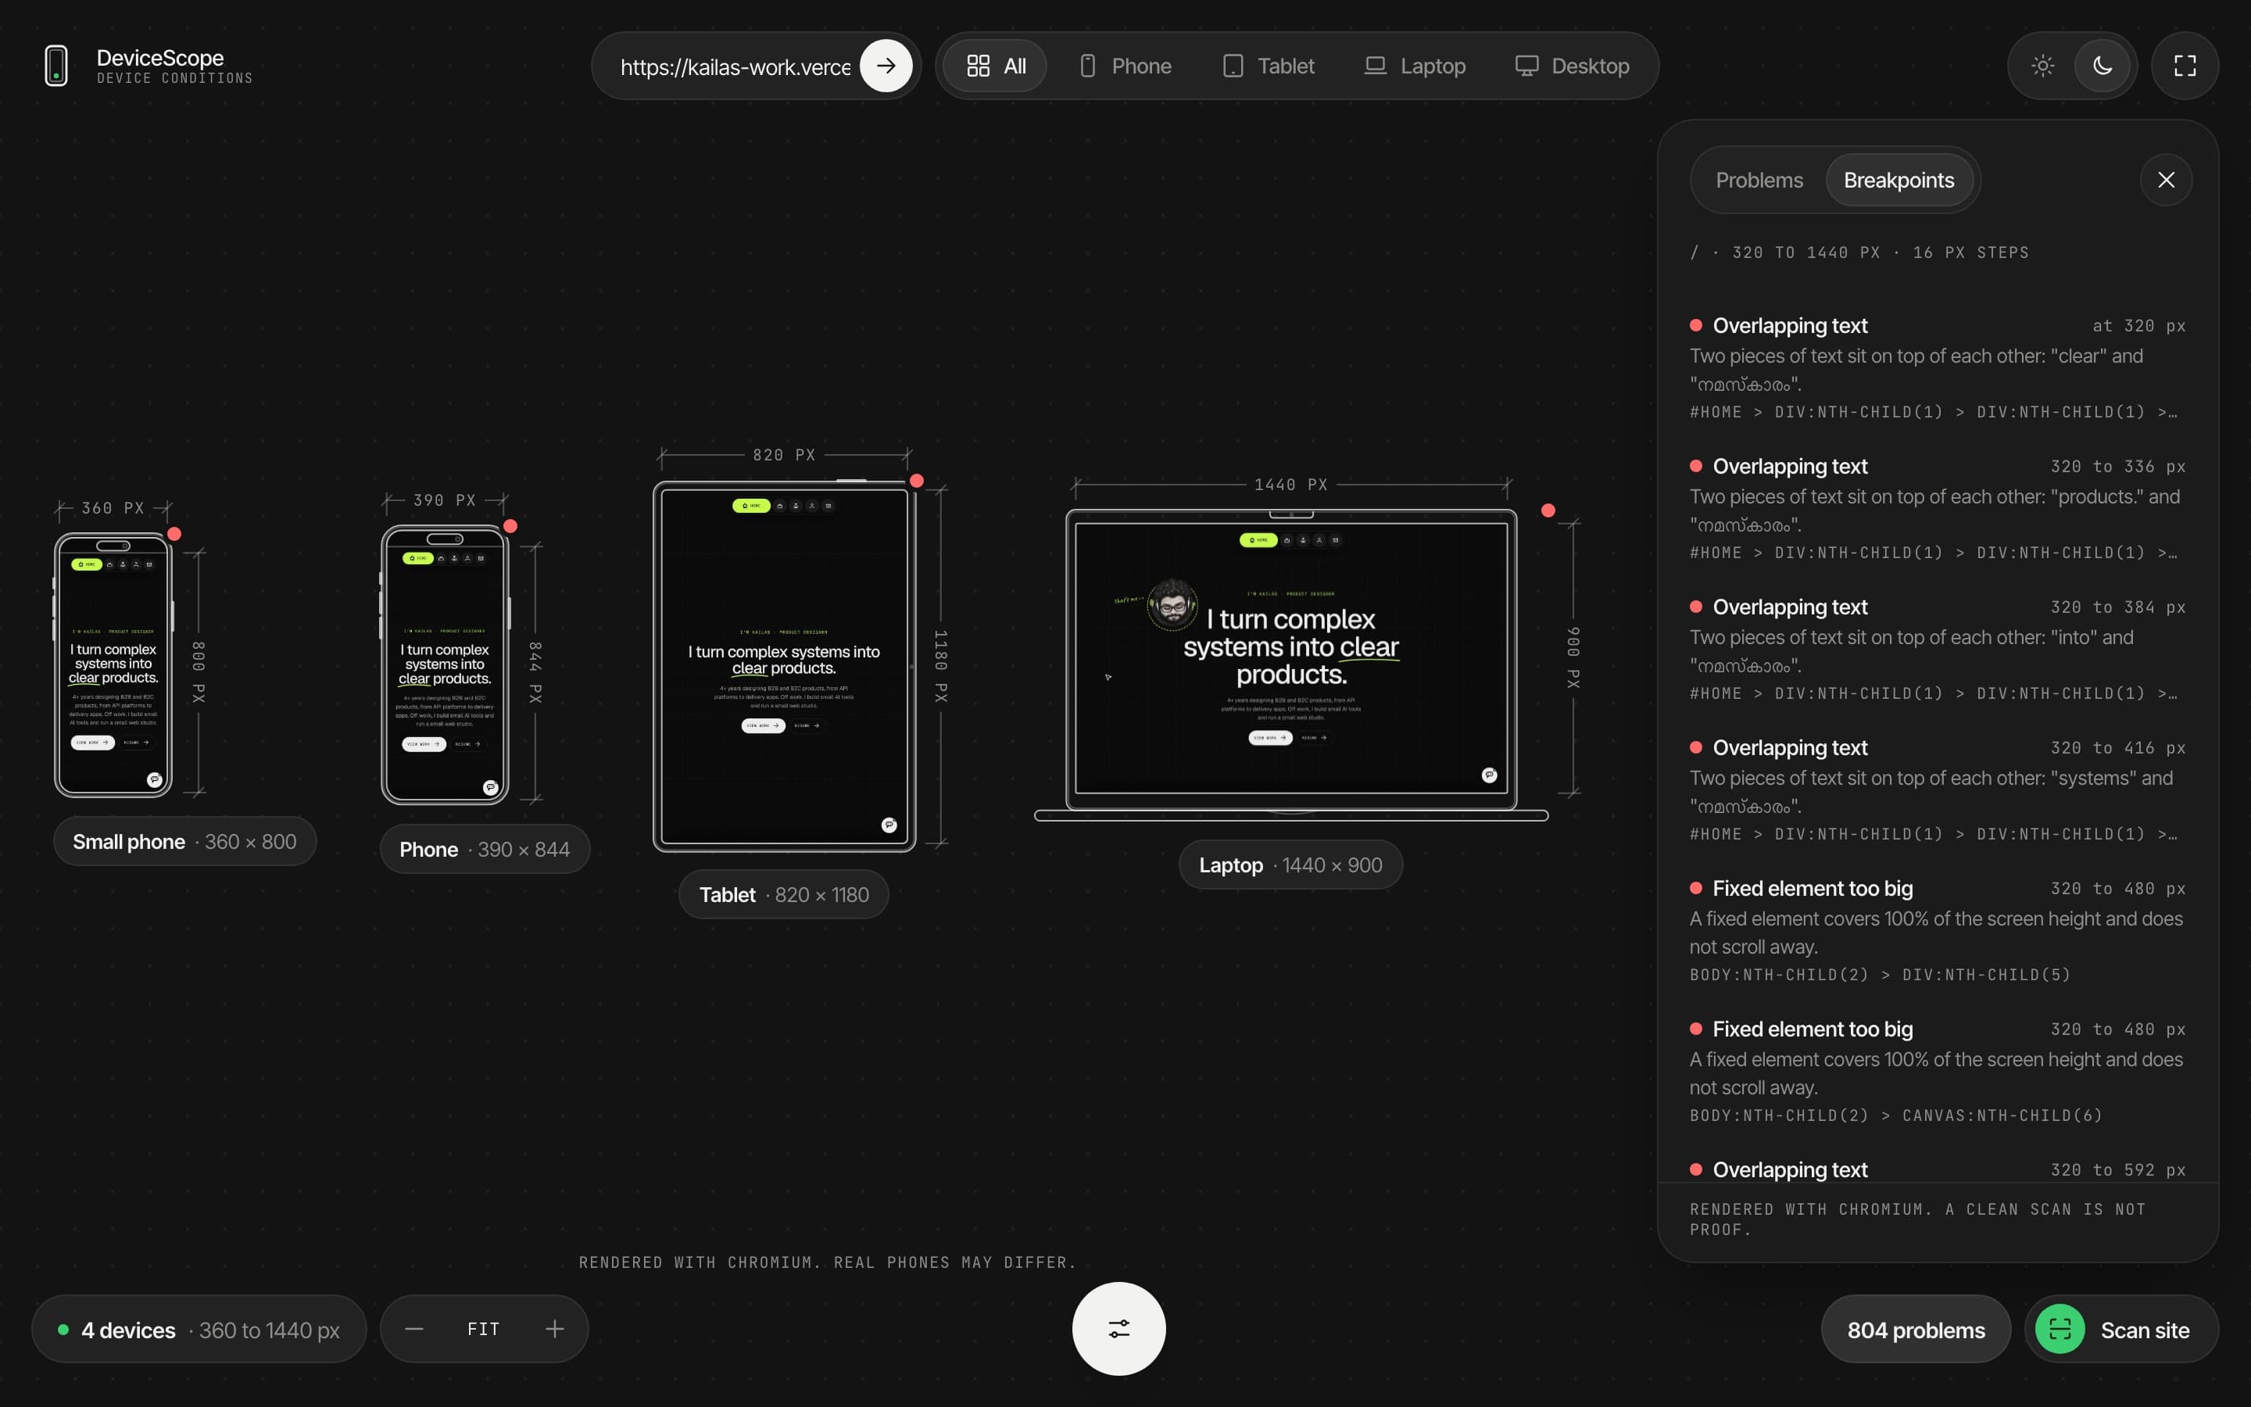Zoom in with the plus button
Viewport: 2251px width, 1407px height.
click(554, 1330)
